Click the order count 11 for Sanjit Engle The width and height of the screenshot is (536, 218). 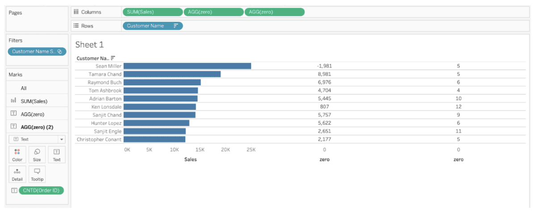pyautogui.click(x=458, y=131)
